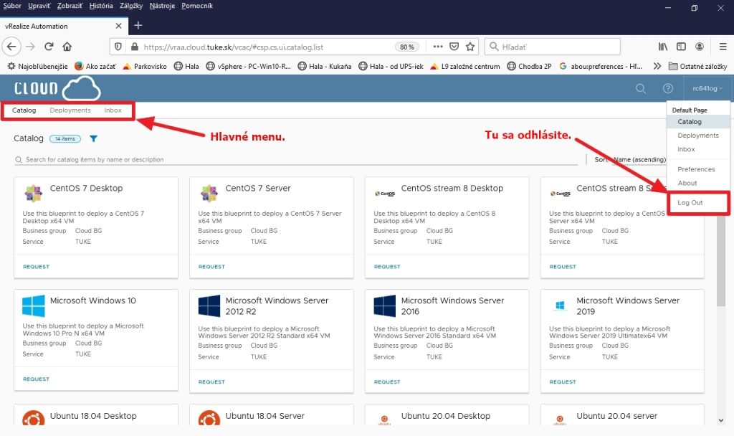The image size is (734, 436).
Task: Click the catalog search input field
Action: (x=296, y=160)
